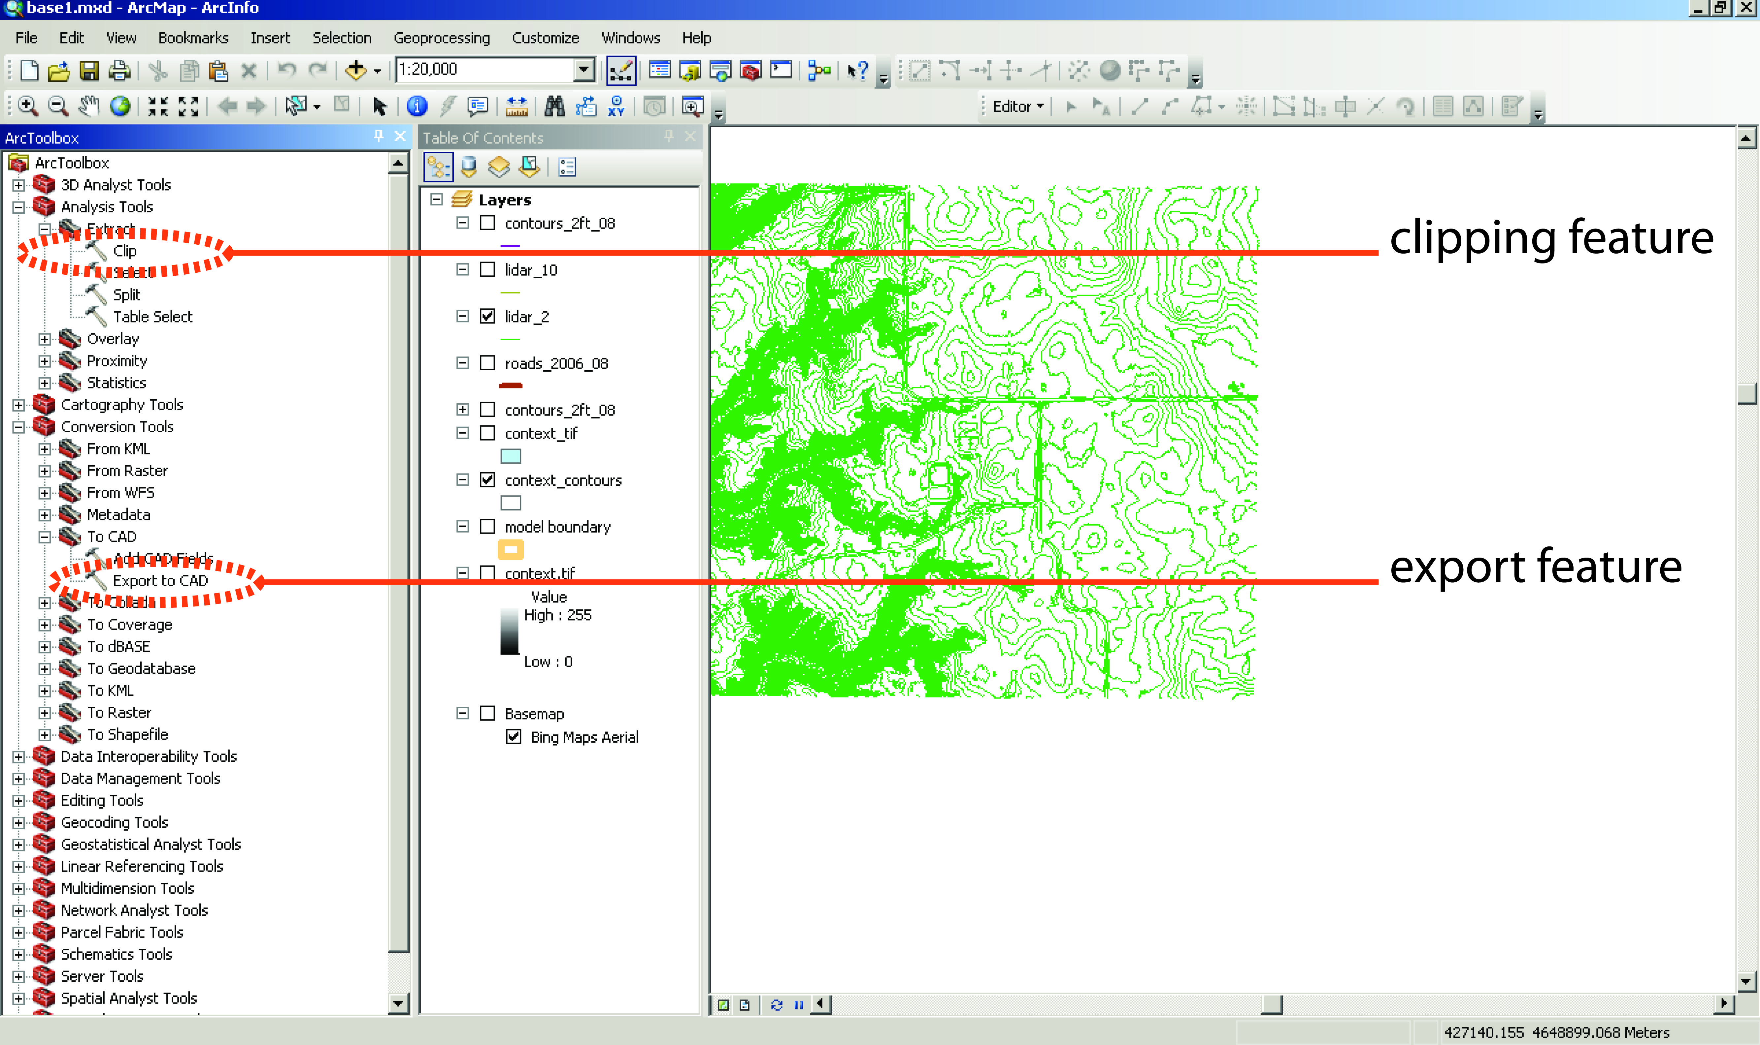Image resolution: width=1760 pixels, height=1045 pixels.
Task: Switch to List By Source view
Action: 469,167
